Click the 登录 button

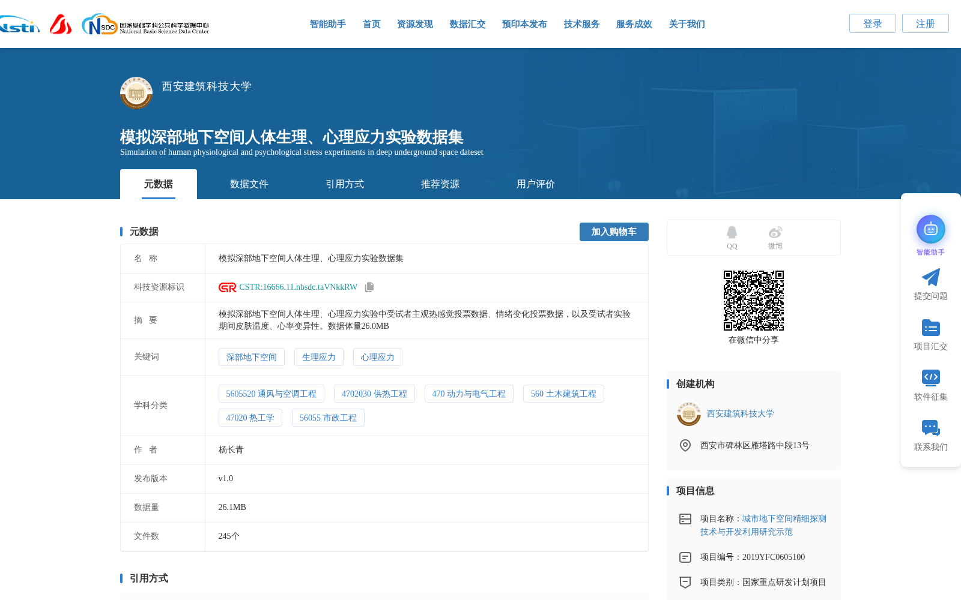coord(873,23)
